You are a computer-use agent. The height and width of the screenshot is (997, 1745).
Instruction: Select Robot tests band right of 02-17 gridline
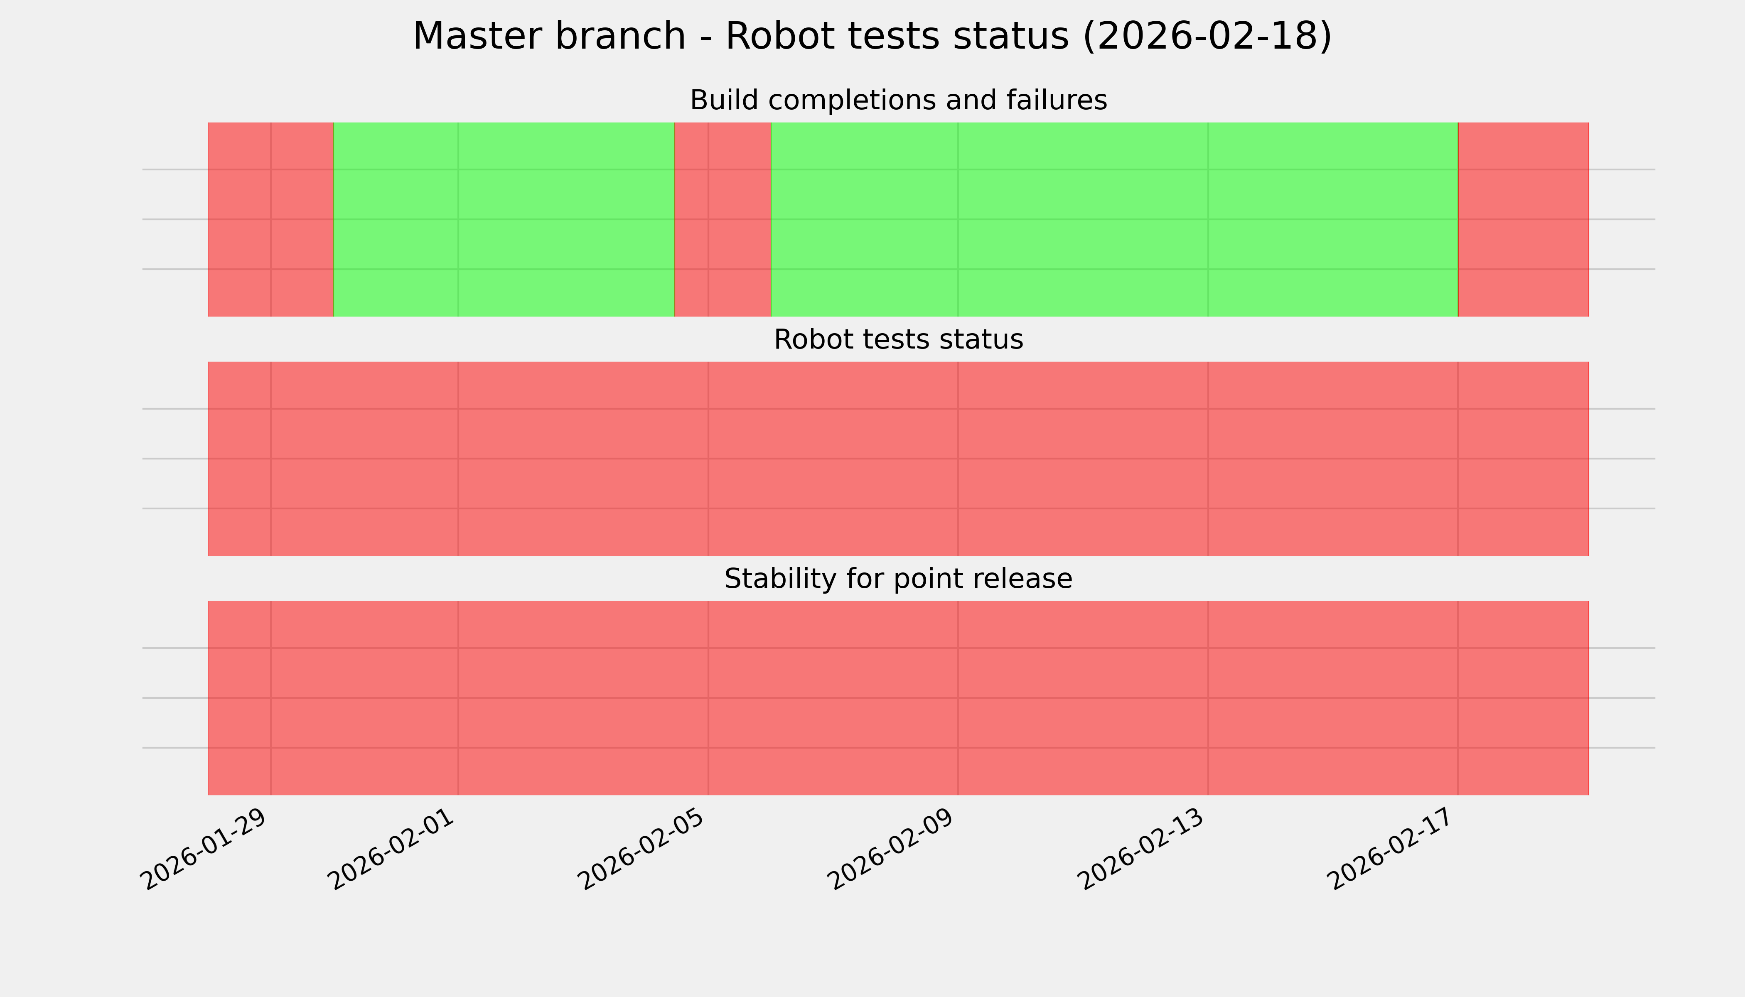pyautogui.click(x=1523, y=459)
